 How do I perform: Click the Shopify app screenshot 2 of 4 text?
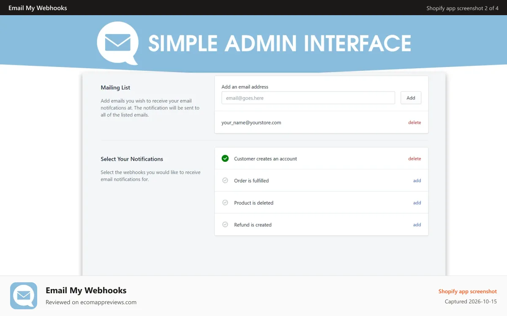(x=463, y=8)
